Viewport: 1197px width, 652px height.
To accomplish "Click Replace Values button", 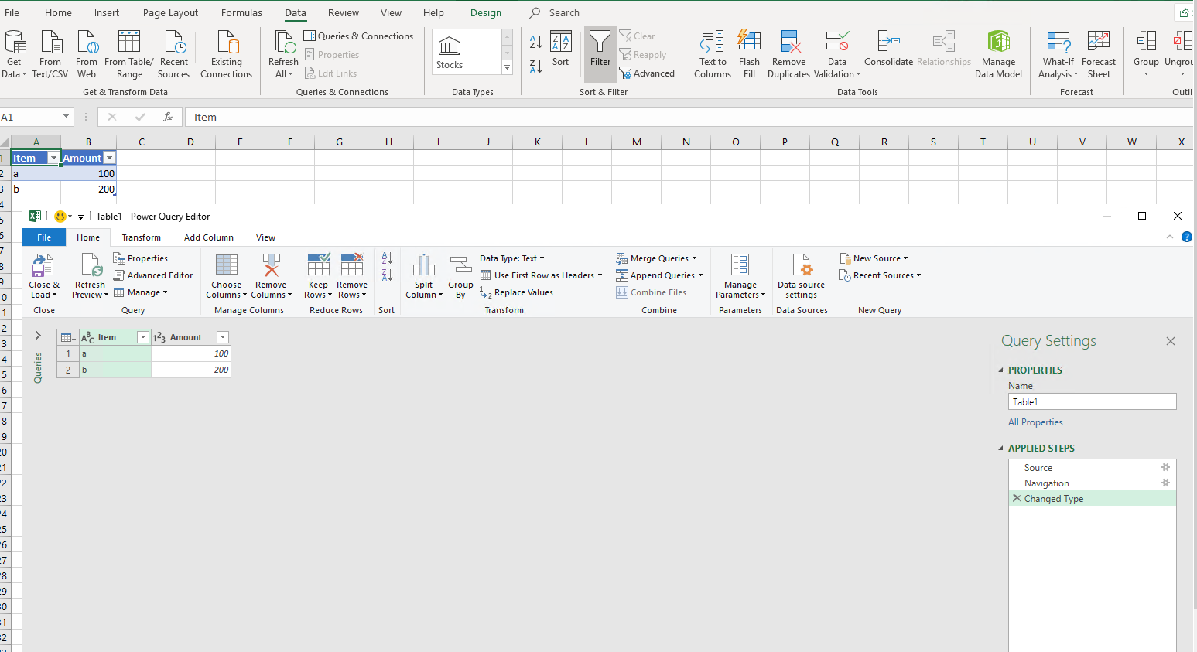I will click(517, 292).
